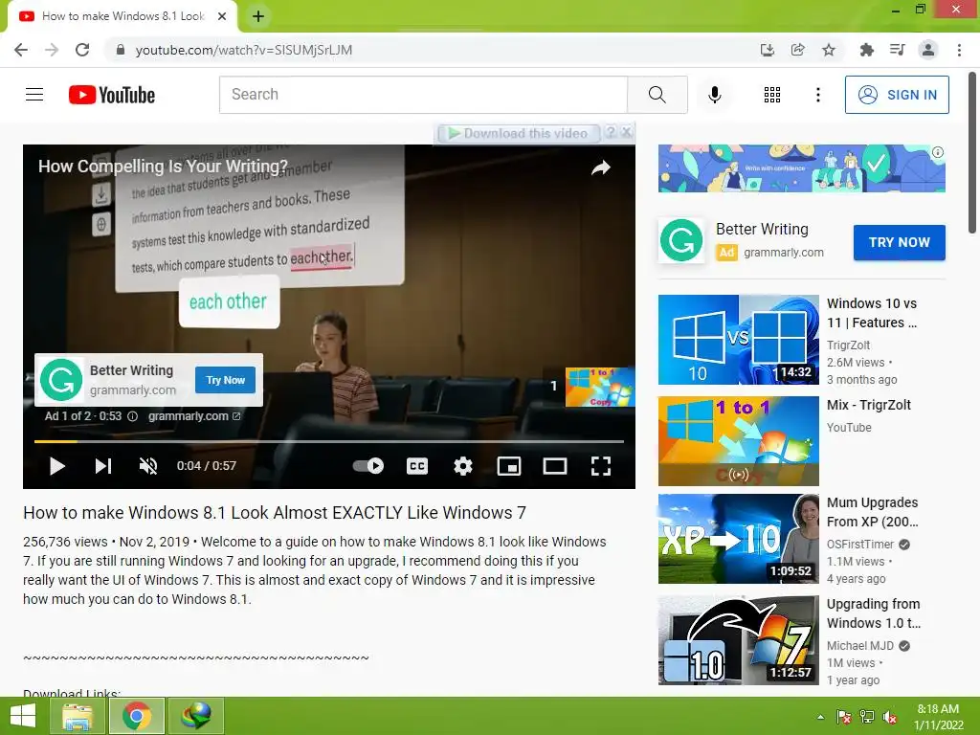
Task: Click Try Now in the video ad overlay
Action: tap(225, 380)
